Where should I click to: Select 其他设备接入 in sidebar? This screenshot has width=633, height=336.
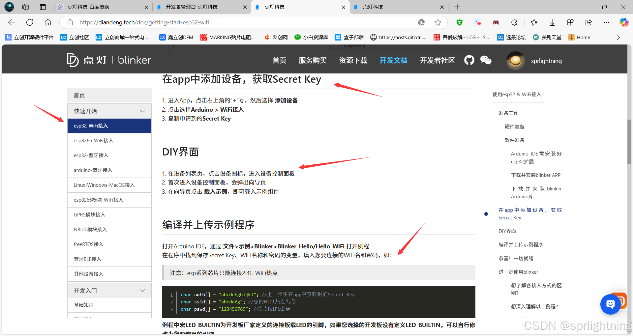pos(109,274)
